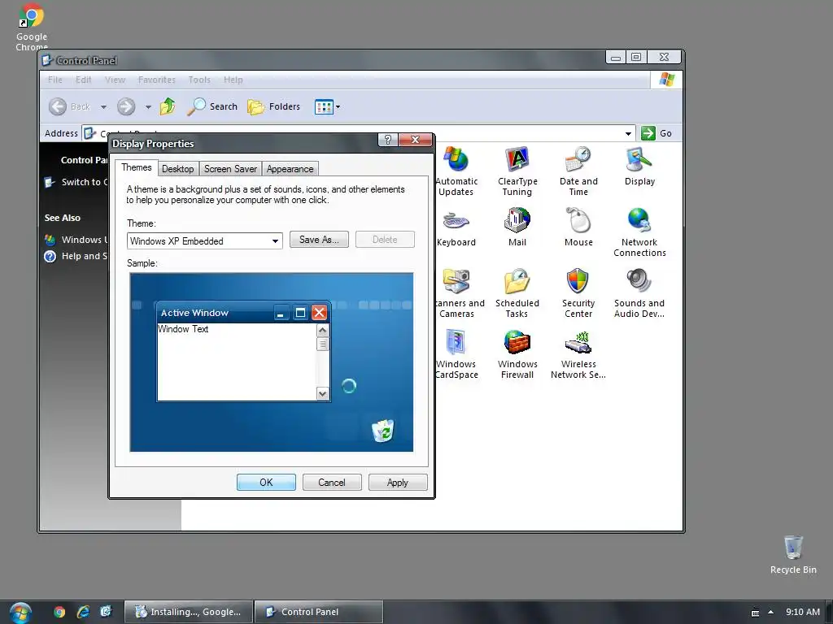The width and height of the screenshot is (833, 624).
Task: Click Search in the Control Panel toolbar
Action: point(212,106)
